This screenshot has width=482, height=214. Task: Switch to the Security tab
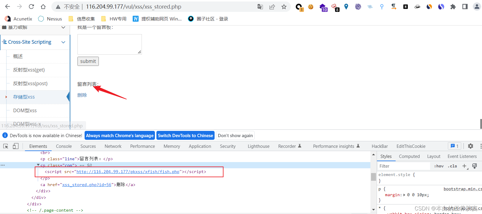coord(228,146)
